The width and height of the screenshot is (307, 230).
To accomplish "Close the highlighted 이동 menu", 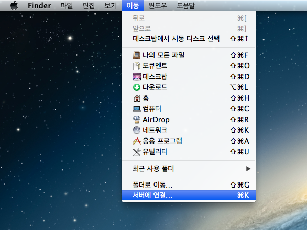I will coord(133,6).
